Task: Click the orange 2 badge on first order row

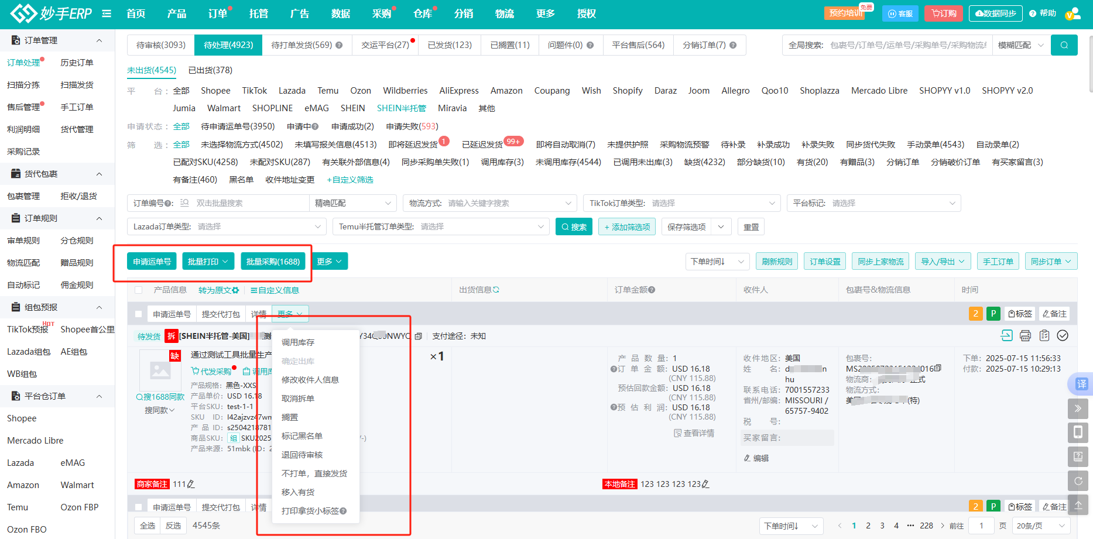Action: [x=975, y=314]
